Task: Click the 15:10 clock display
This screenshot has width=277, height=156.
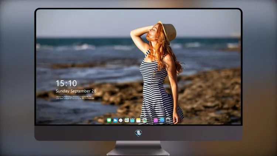Action: tap(66, 83)
